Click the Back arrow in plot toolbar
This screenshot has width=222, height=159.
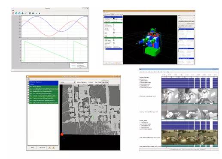pos(16,13)
